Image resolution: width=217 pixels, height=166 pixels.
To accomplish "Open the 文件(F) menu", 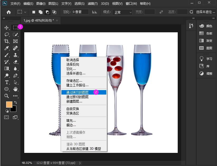I will tap(15, 4).
